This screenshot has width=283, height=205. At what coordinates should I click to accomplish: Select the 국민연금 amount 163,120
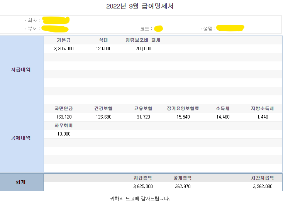tap(64, 117)
